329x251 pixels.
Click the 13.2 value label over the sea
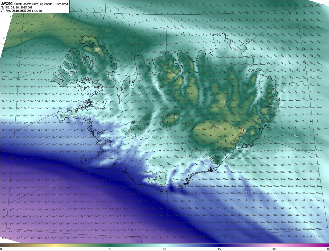pos(249,192)
